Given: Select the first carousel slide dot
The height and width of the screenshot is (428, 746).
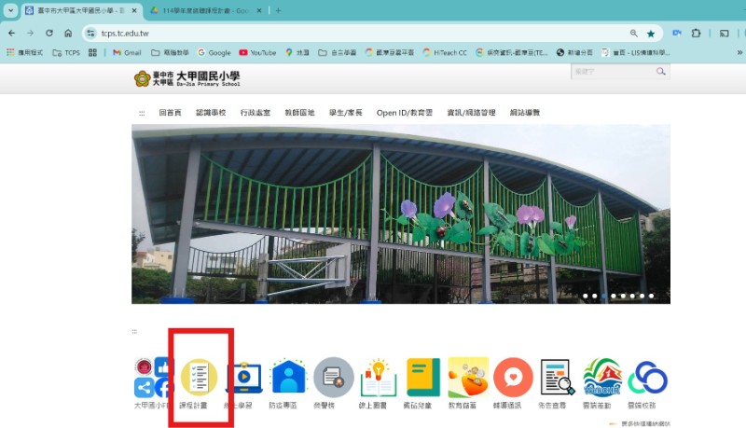Looking at the screenshot, I should point(585,296).
